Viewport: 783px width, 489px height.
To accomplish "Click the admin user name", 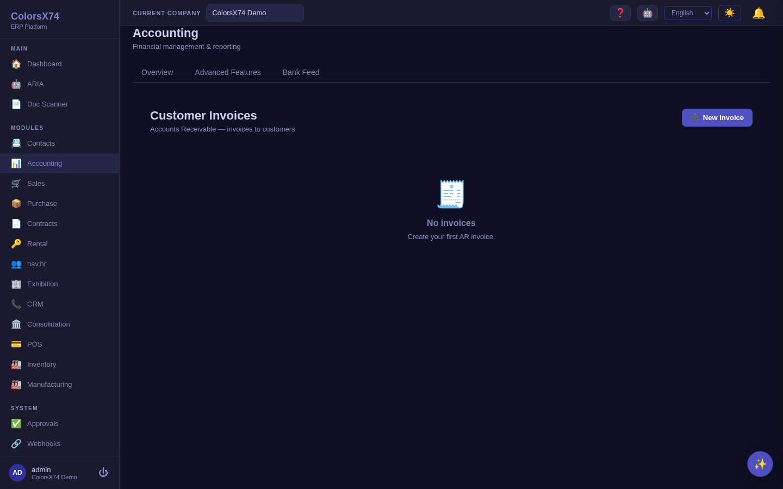I will (x=41, y=470).
